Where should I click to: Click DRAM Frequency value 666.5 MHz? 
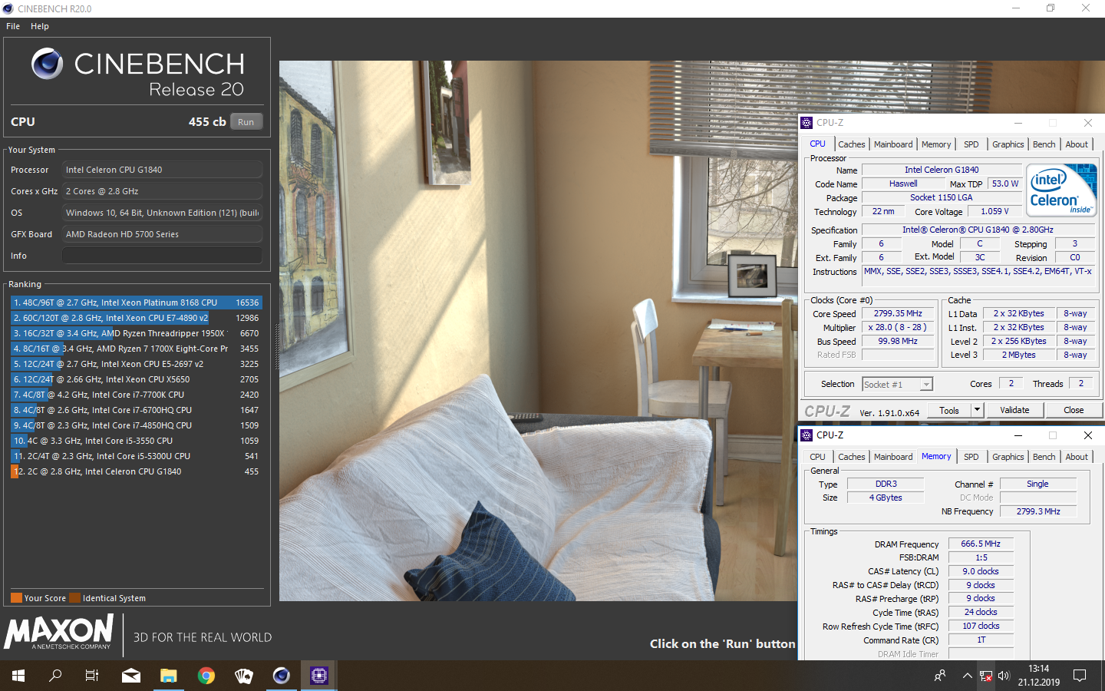(981, 544)
